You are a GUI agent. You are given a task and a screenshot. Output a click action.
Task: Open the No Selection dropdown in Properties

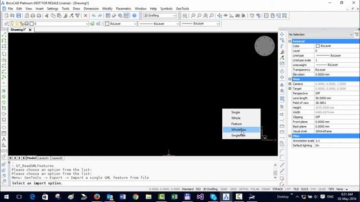click(x=321, y=34)
